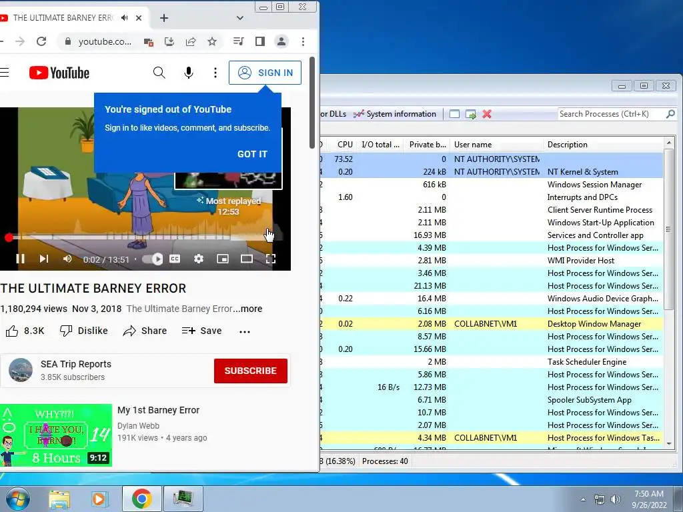Open the SEA Trip Reports channel avatar
The height and width of the screenshot is (512, 683).
pos(21,370)
